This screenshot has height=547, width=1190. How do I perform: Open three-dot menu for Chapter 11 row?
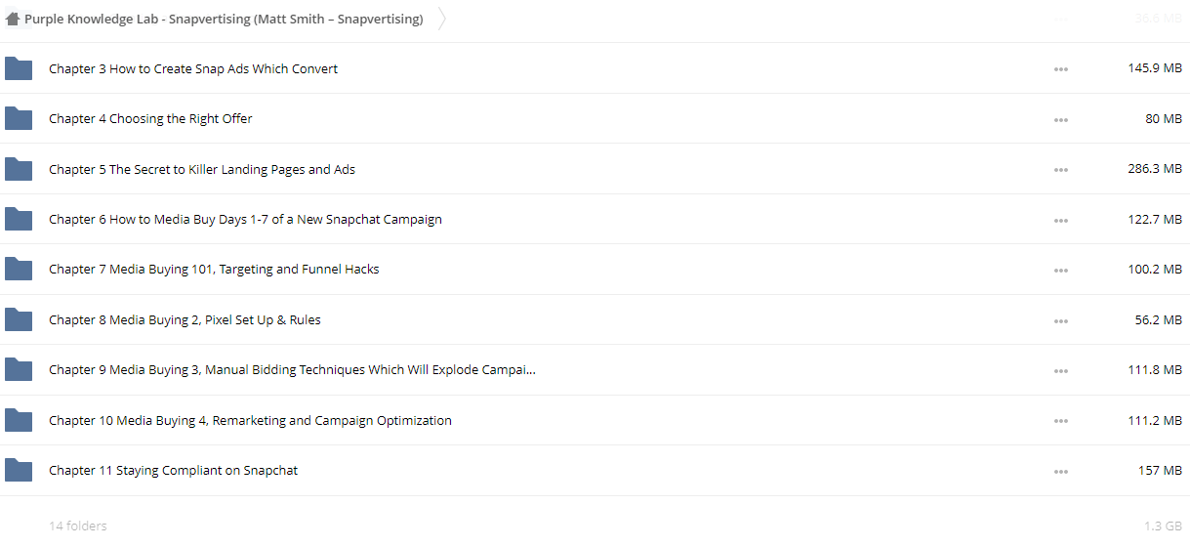click(x=1061, y=472)
